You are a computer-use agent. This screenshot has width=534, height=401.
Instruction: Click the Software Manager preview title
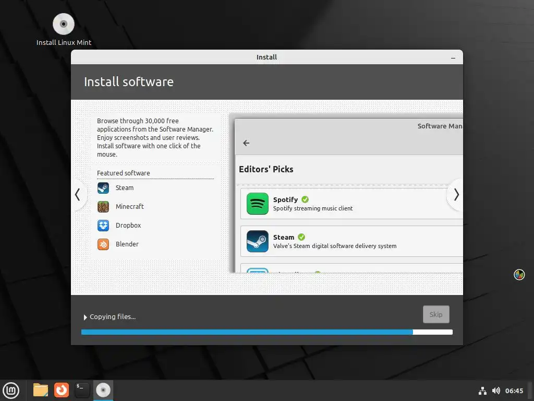440,126
